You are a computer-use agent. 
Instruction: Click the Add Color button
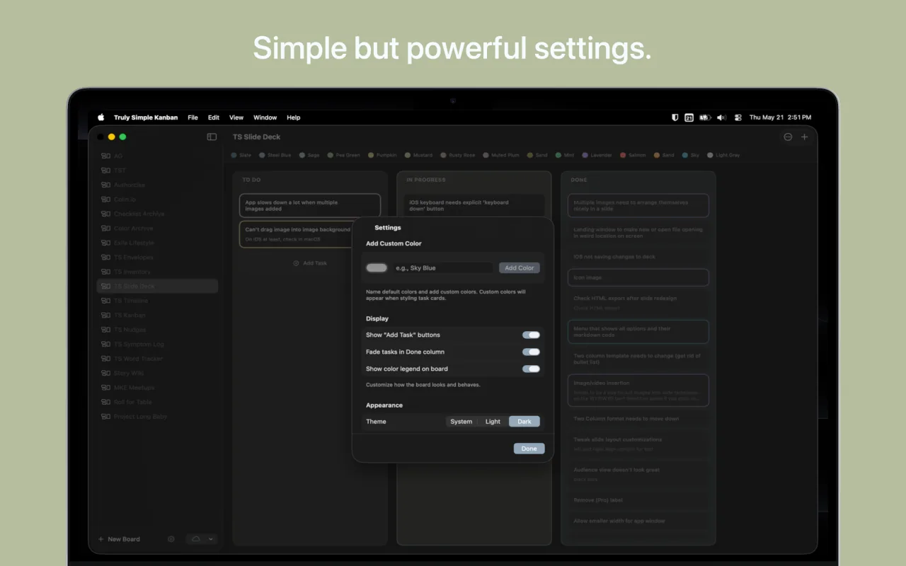tap(520, 268)
